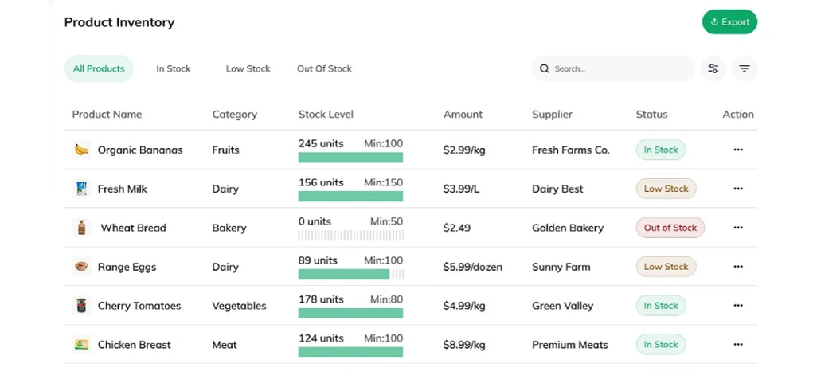The width and height of the screenshot is (817, 371).
Task: Click supplier Sunny Farm
Action: pyautogui.click(x=561, y=267)
